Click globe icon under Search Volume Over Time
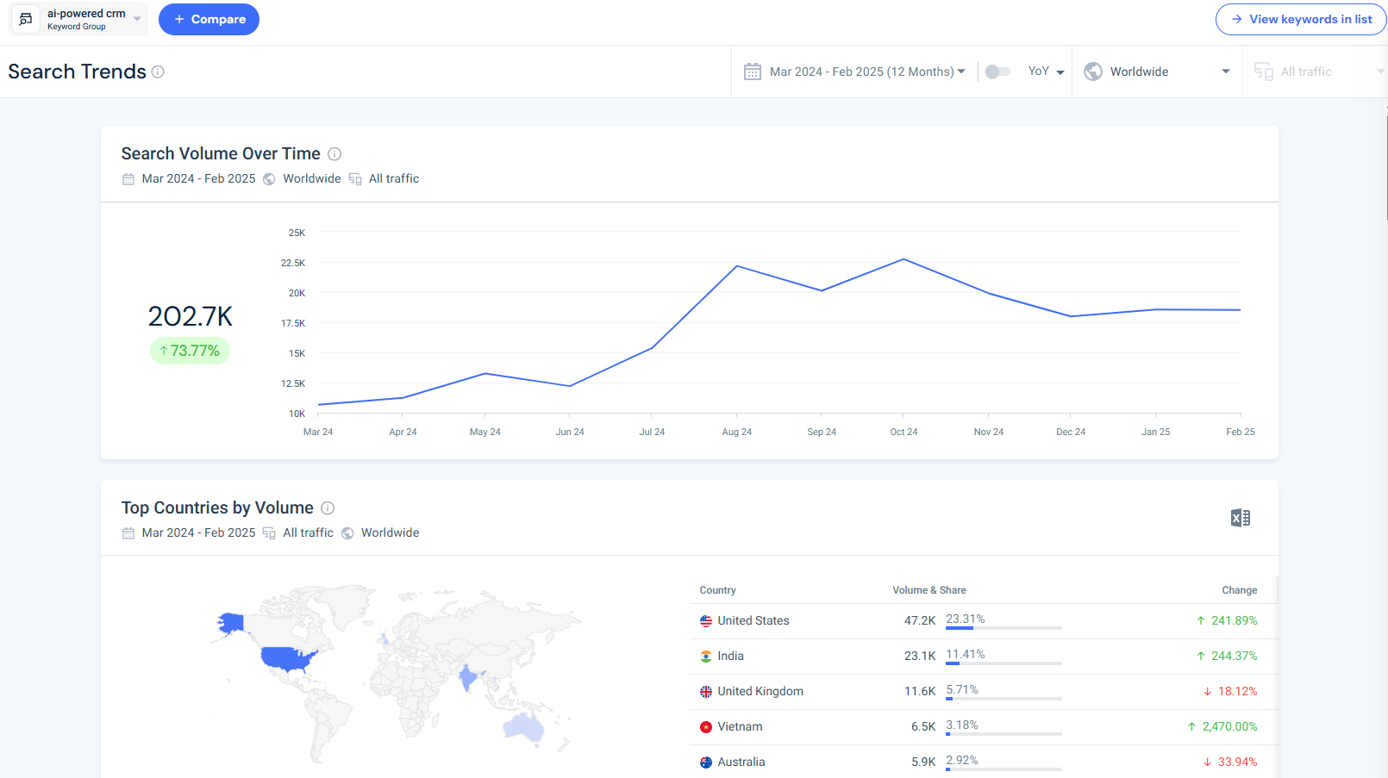 click(268, 178)
